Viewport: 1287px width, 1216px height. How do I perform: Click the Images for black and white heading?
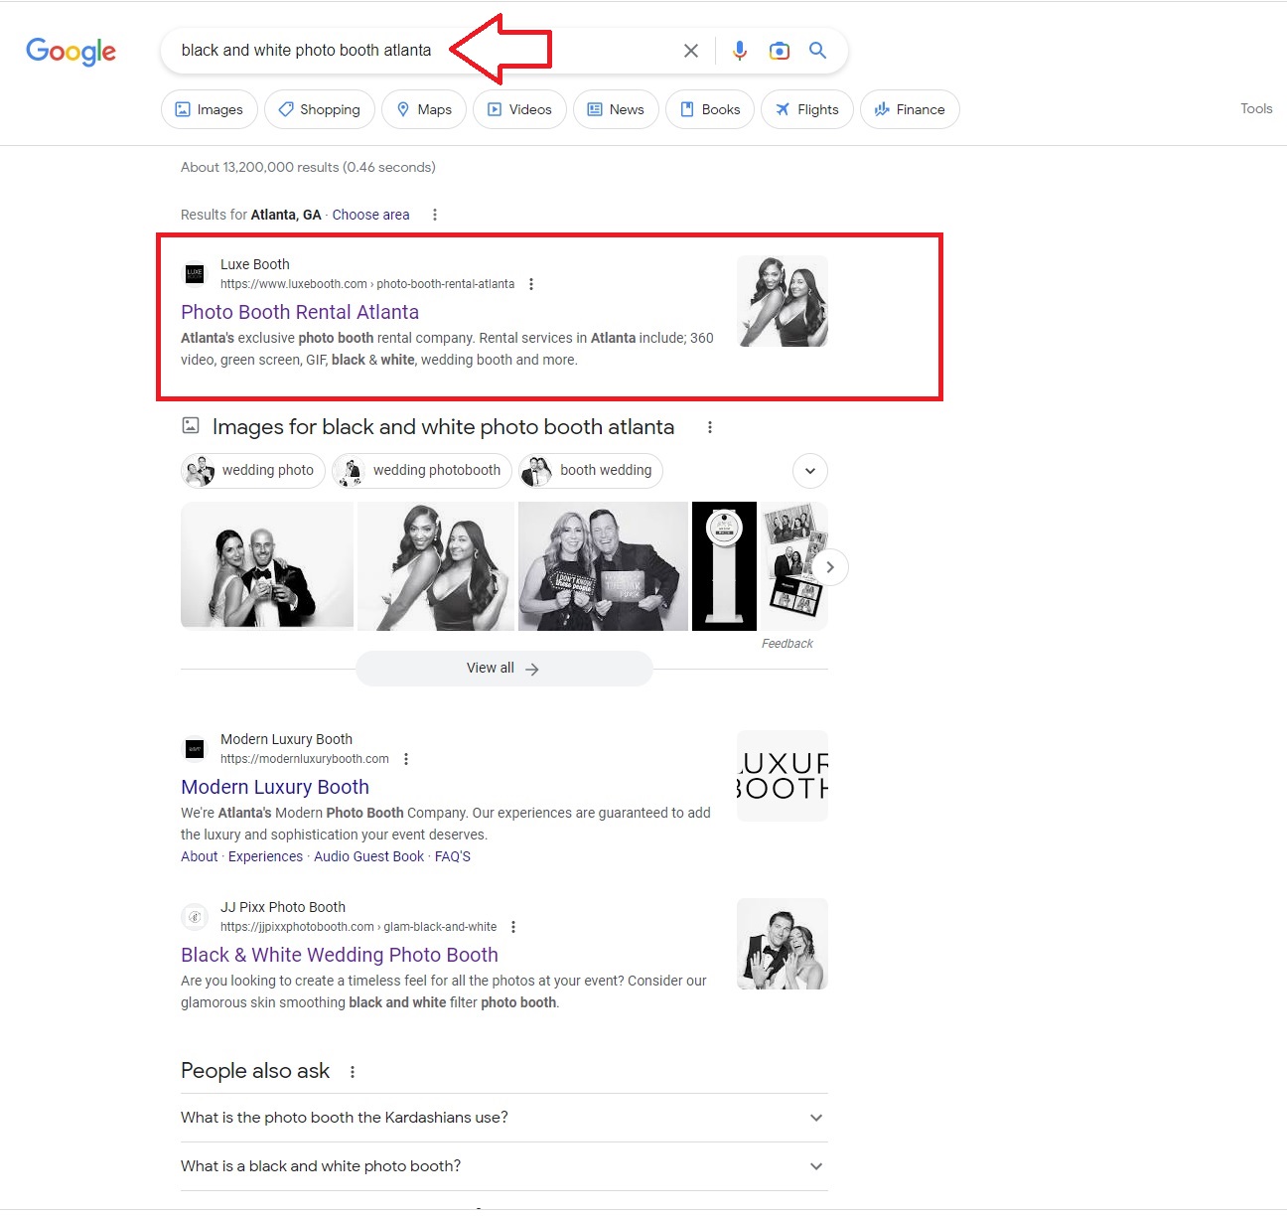tap(443, 427)
